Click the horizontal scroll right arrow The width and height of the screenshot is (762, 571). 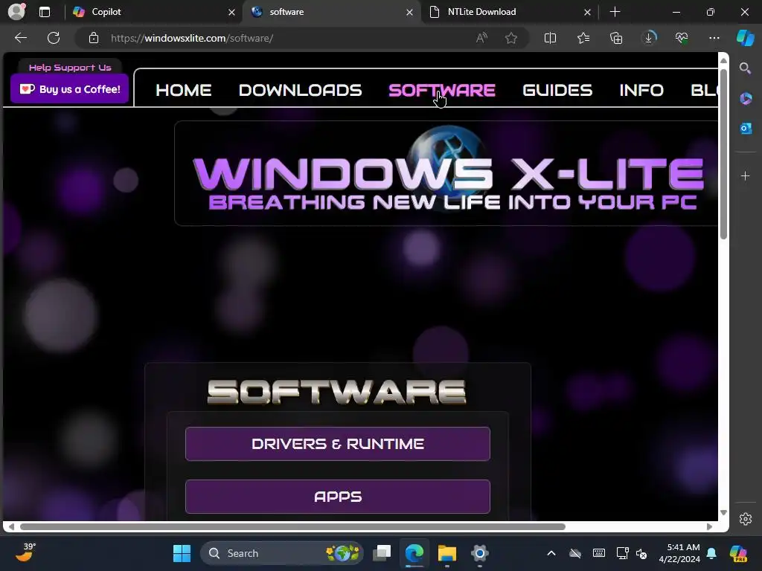(x=709, y=527)
